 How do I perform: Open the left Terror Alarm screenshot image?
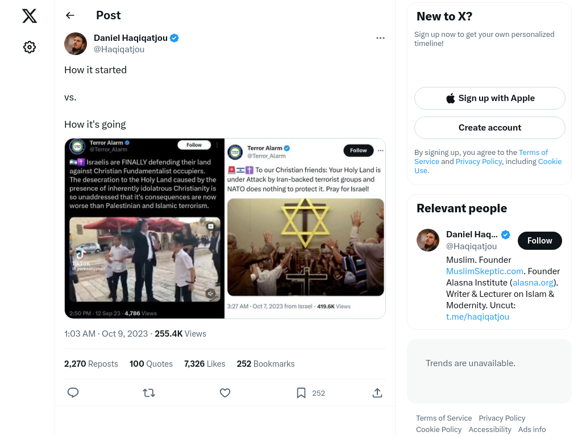coord(144,228)
